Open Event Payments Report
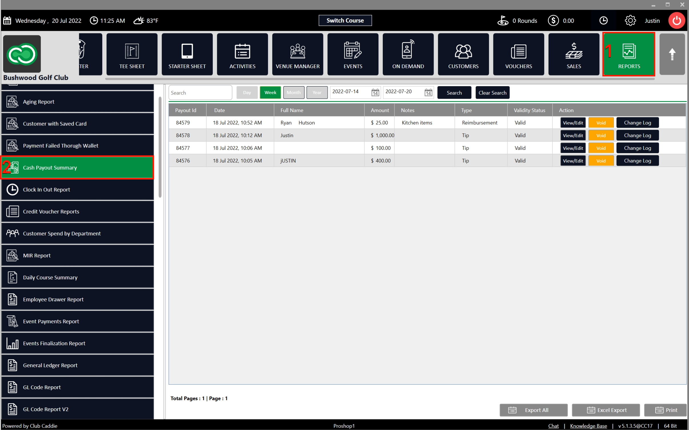Image resolution: width=689 pixels, height=430 pixels. (x=78, y=321)
